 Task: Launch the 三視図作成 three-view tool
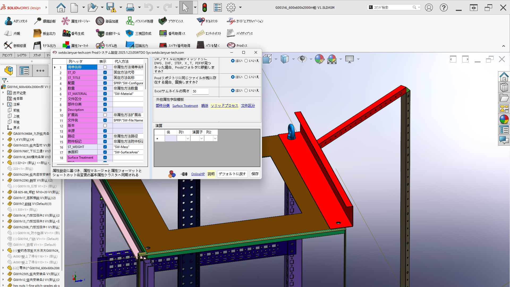129,33
